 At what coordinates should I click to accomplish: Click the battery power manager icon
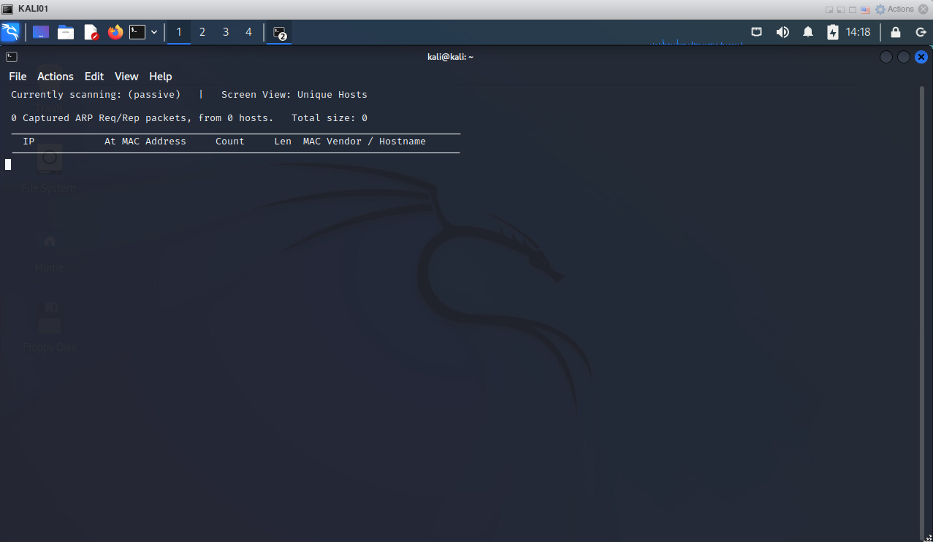coord(833,32)
